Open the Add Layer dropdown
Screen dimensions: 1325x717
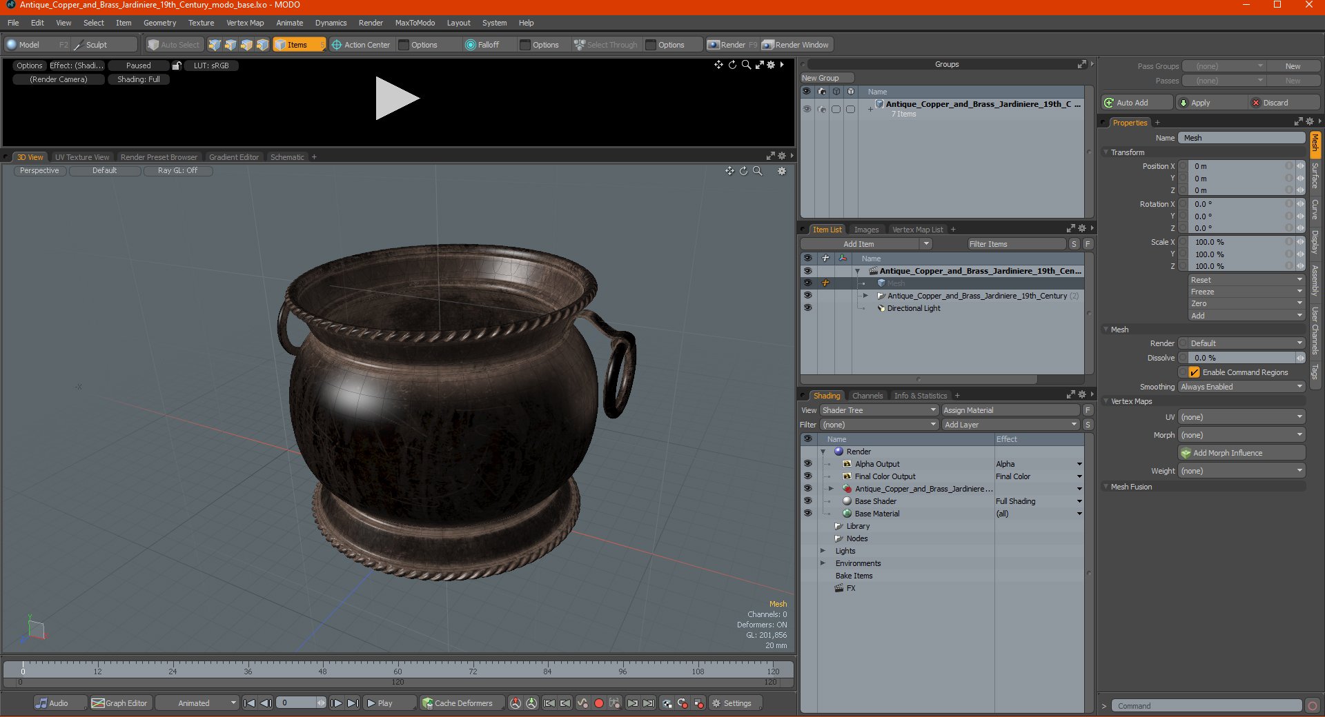[1011, 425]
